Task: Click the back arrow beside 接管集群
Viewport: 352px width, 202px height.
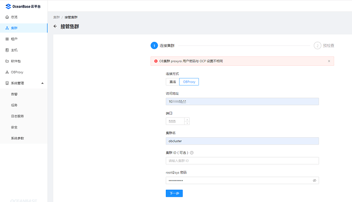Action: pos(55,26)
